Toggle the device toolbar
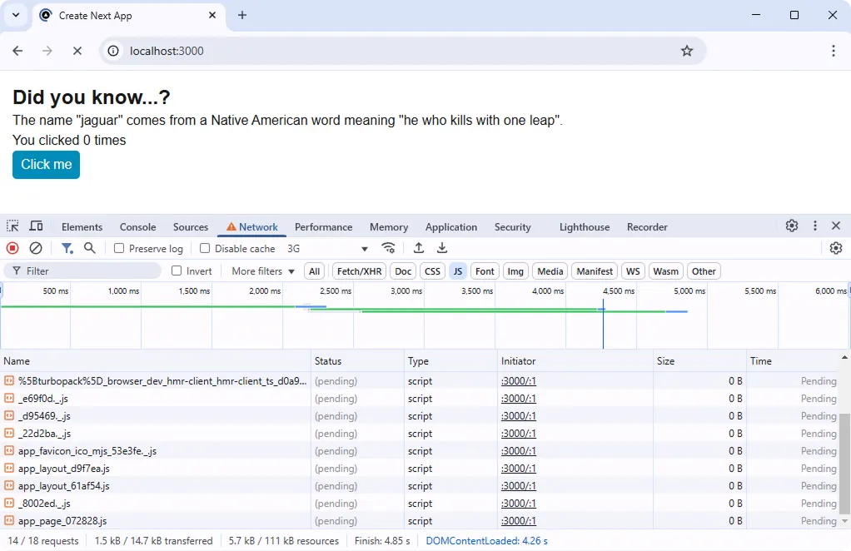This screenshot has height=551, width=851. [x=35, y=226]
